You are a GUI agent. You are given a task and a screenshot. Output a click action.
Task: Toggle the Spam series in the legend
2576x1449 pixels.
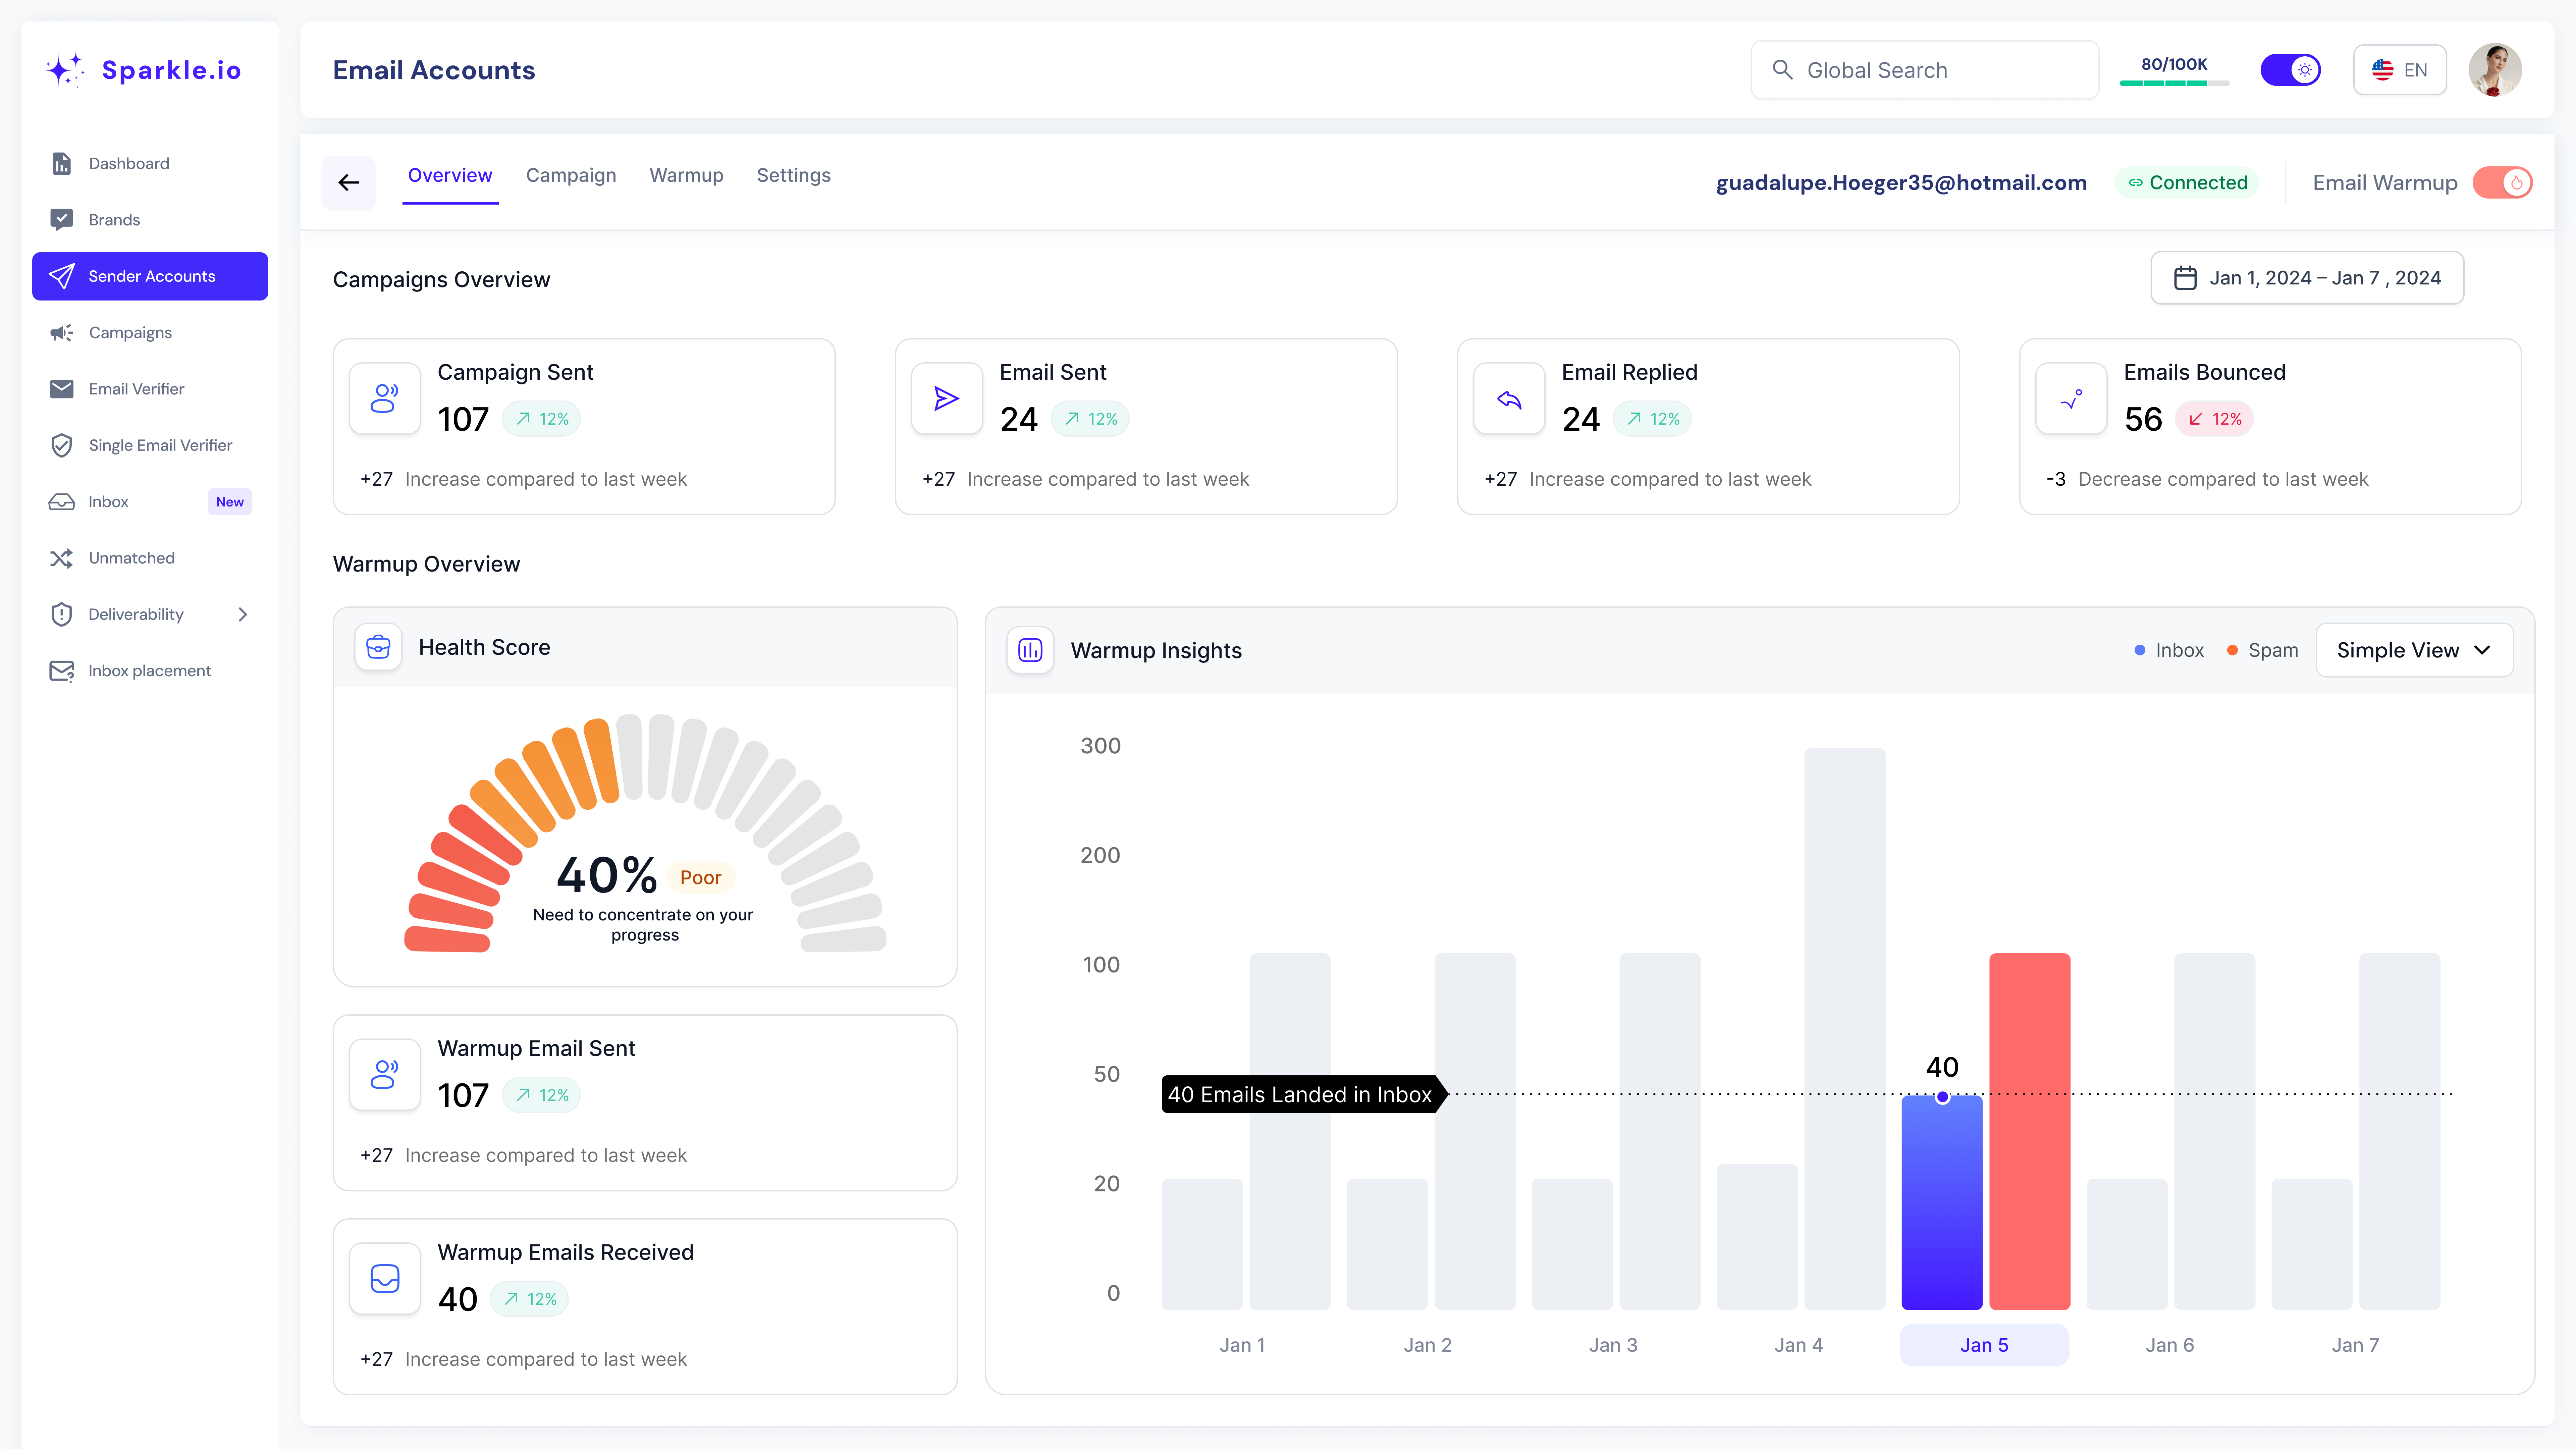[2262, 650]
